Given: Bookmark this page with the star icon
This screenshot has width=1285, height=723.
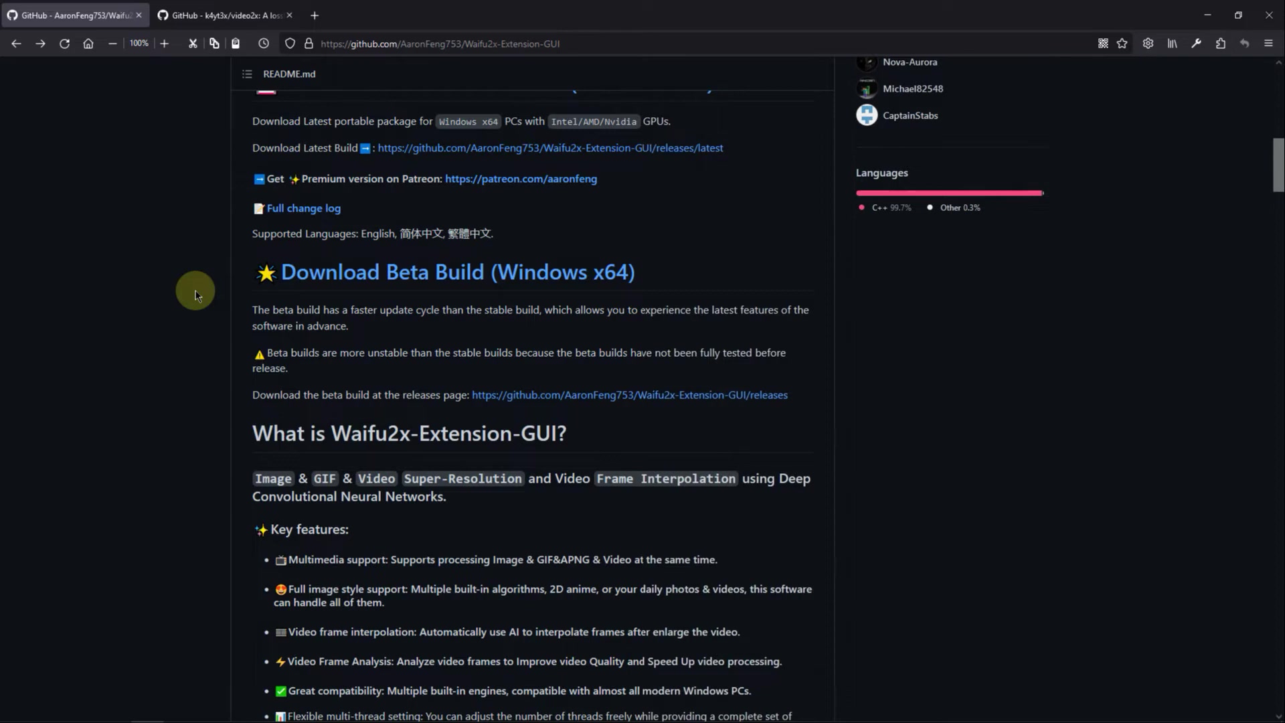Looking at the screenshot, I should (x=1122, y=44).
